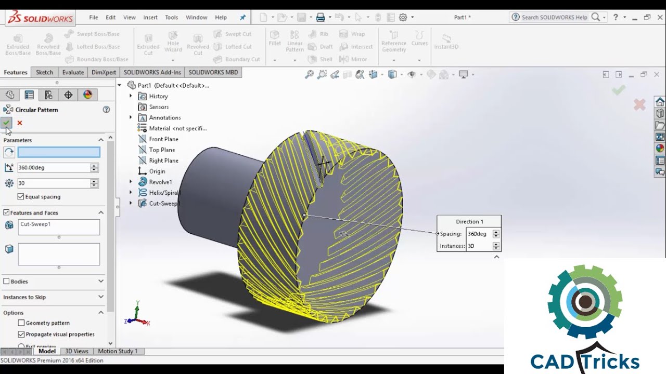The image size is (666, 374).
Task: Open the SOLIDWORKS Resources home icon
Action: (x=660, y=102)
